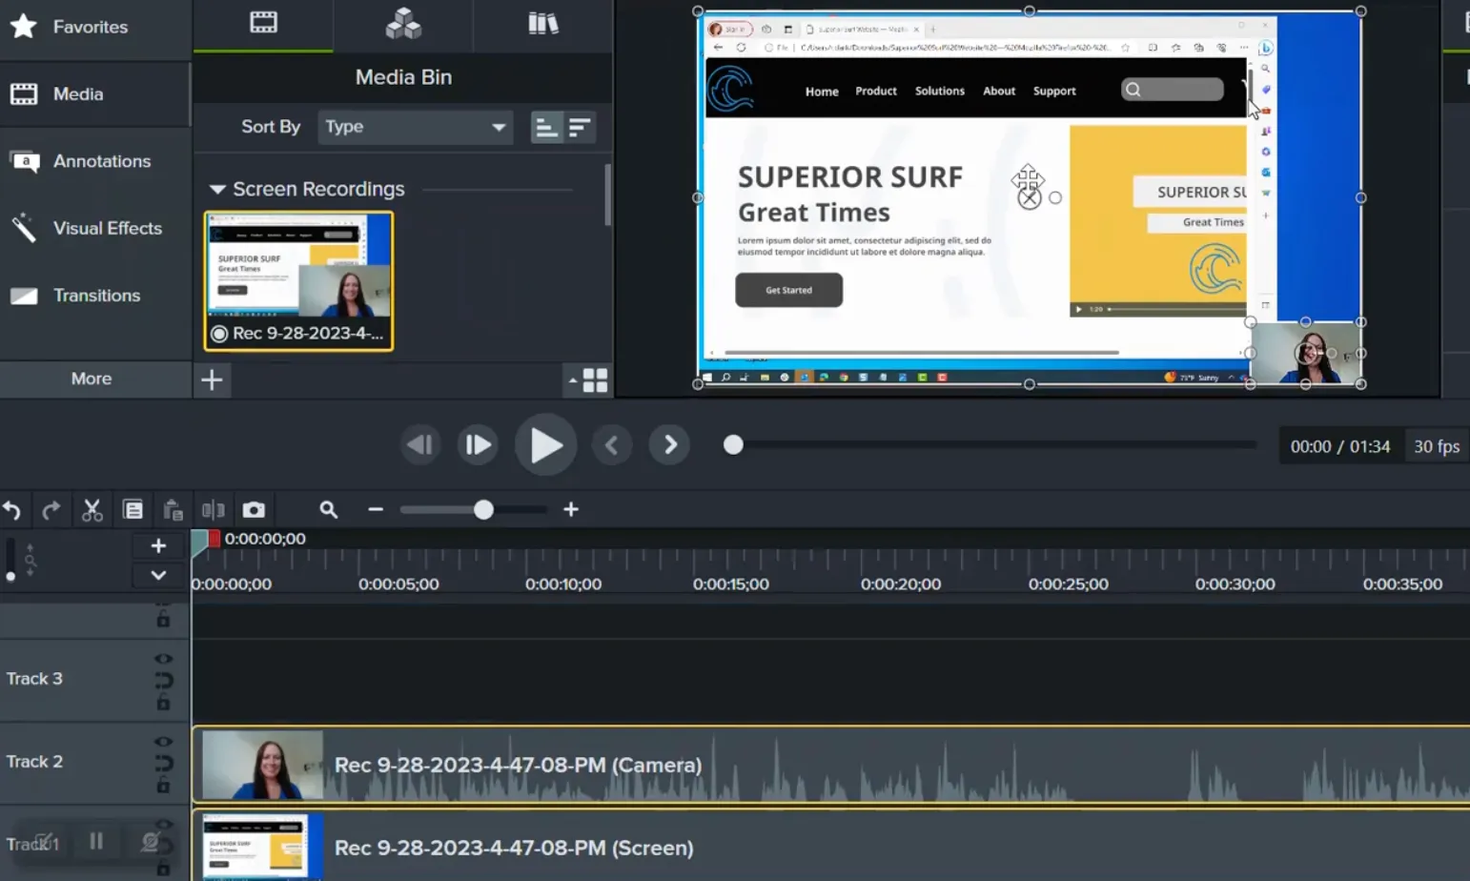1470x881 pixels.
Task: Switch to the books Library tab
Action: [x=543, y=23]
